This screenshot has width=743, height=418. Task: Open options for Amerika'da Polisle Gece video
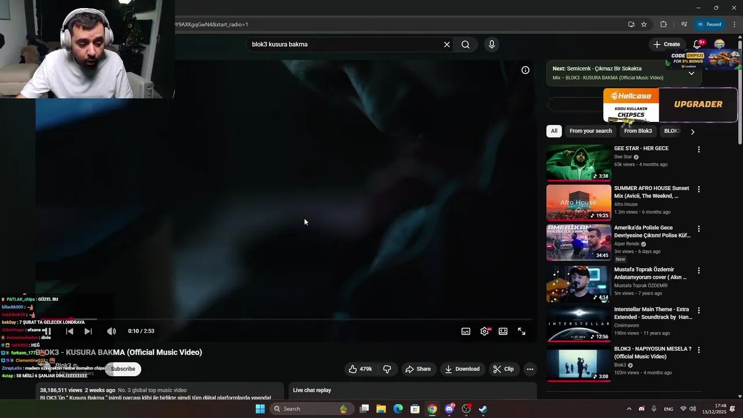[x=699, y=229]
